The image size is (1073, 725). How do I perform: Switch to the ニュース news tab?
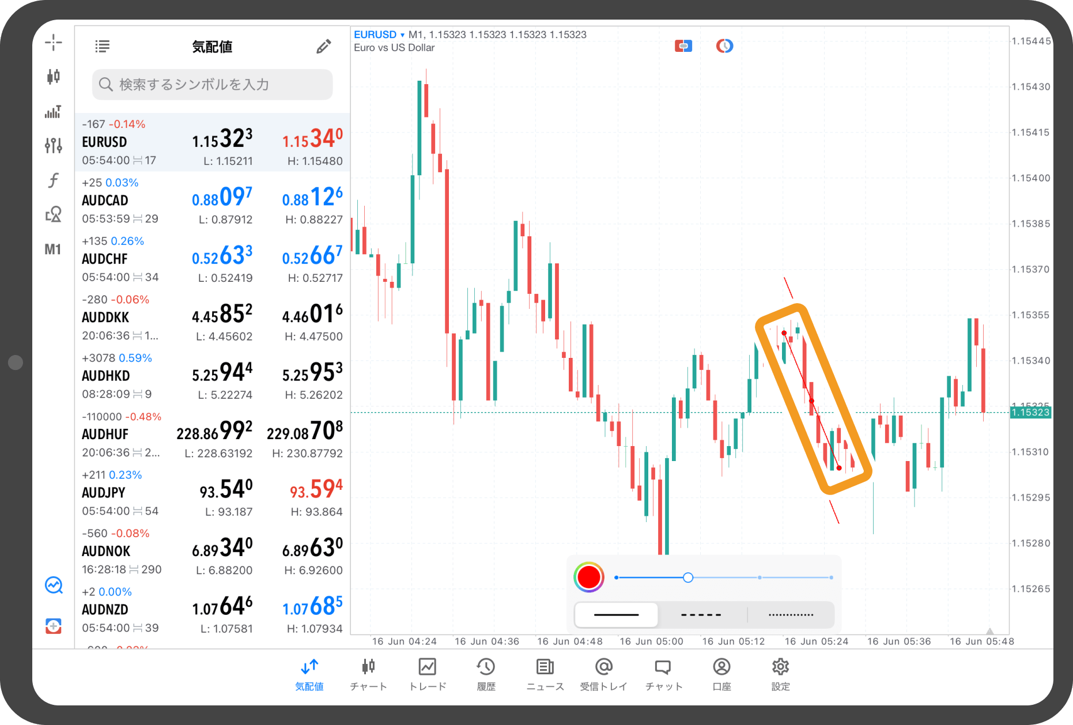[545, 674]
